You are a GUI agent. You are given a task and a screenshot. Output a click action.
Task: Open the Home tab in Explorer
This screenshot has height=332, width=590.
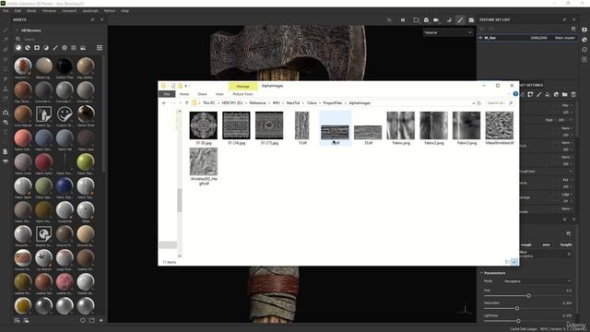pos(184,94)
